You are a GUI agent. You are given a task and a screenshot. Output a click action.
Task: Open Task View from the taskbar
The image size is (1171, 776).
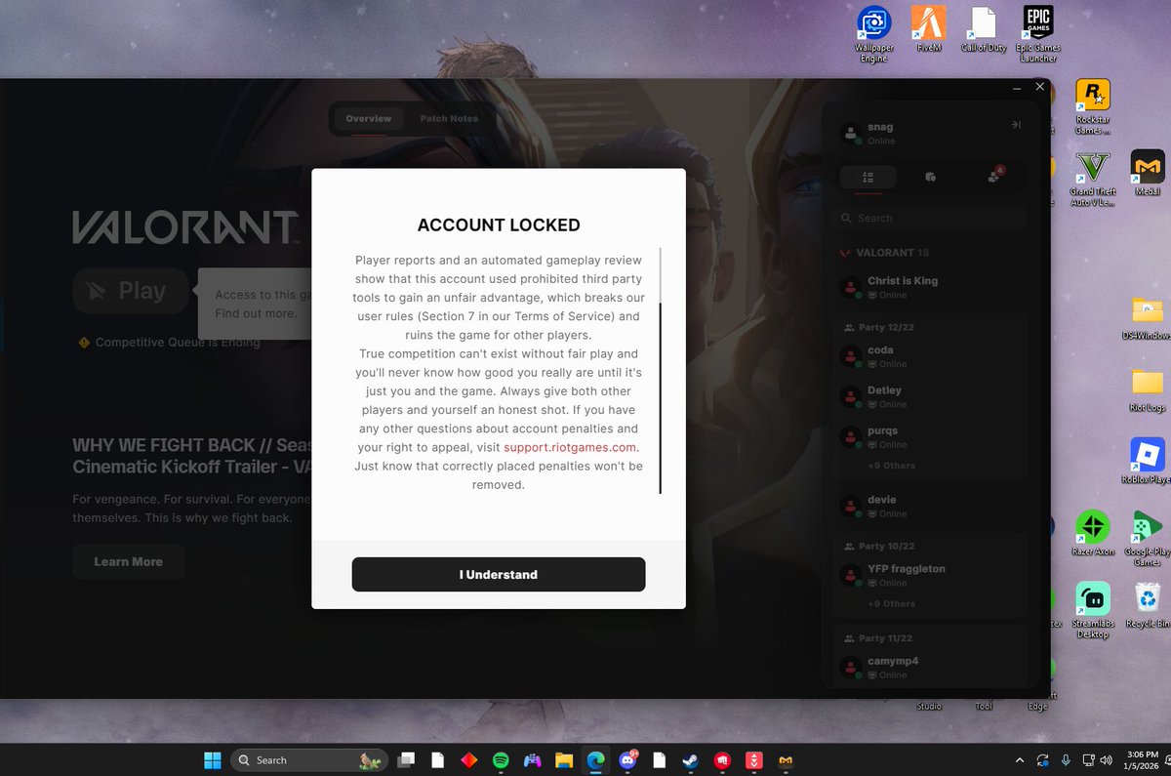pyautogui.click(x=406, y=759)
